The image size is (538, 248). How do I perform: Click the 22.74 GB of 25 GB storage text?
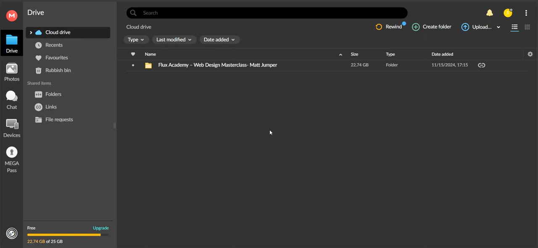point(45,242)
